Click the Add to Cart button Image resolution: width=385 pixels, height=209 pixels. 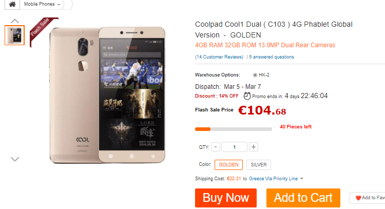(303, 198)
